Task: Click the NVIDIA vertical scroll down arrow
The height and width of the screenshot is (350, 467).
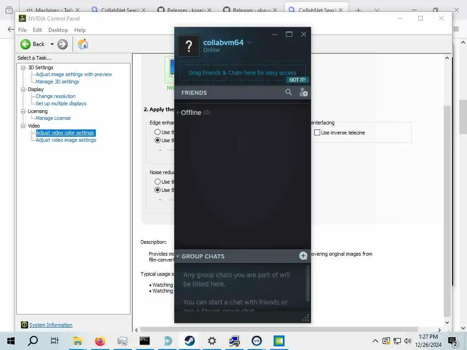Action: pyautogui.click(x=447, y=322)
